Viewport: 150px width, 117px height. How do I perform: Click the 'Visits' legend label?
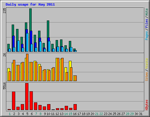(x=147, y=63)
